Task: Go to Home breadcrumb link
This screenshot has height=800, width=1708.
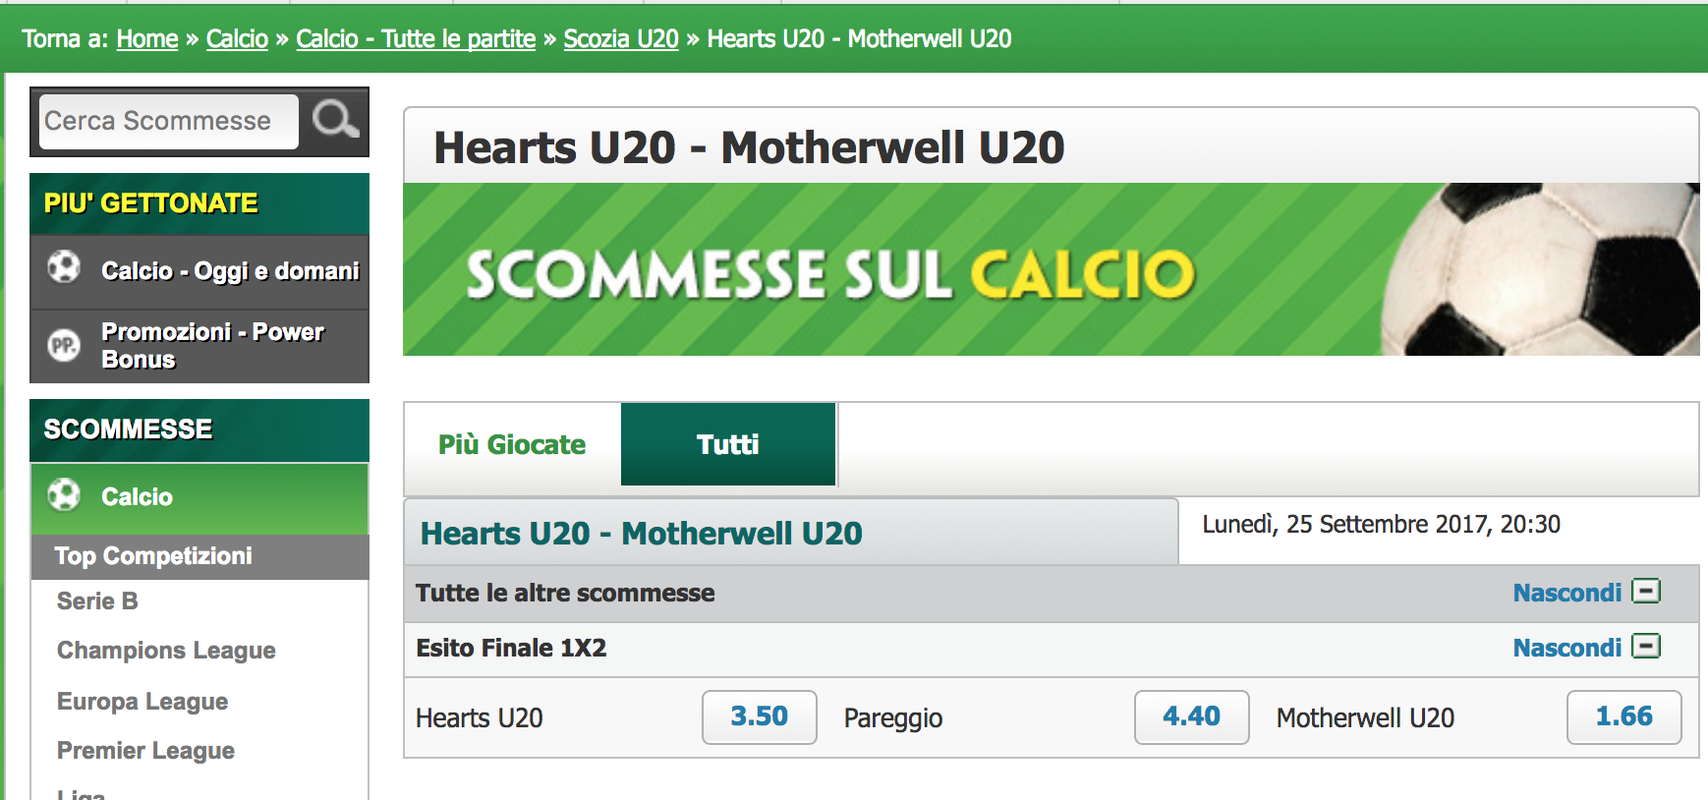Action: pyautogui.click(x=147, y=38)
